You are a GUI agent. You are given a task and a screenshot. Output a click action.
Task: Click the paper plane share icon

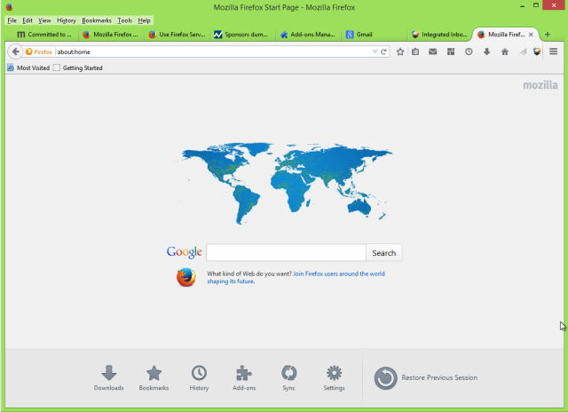click(x=523, y=52)
